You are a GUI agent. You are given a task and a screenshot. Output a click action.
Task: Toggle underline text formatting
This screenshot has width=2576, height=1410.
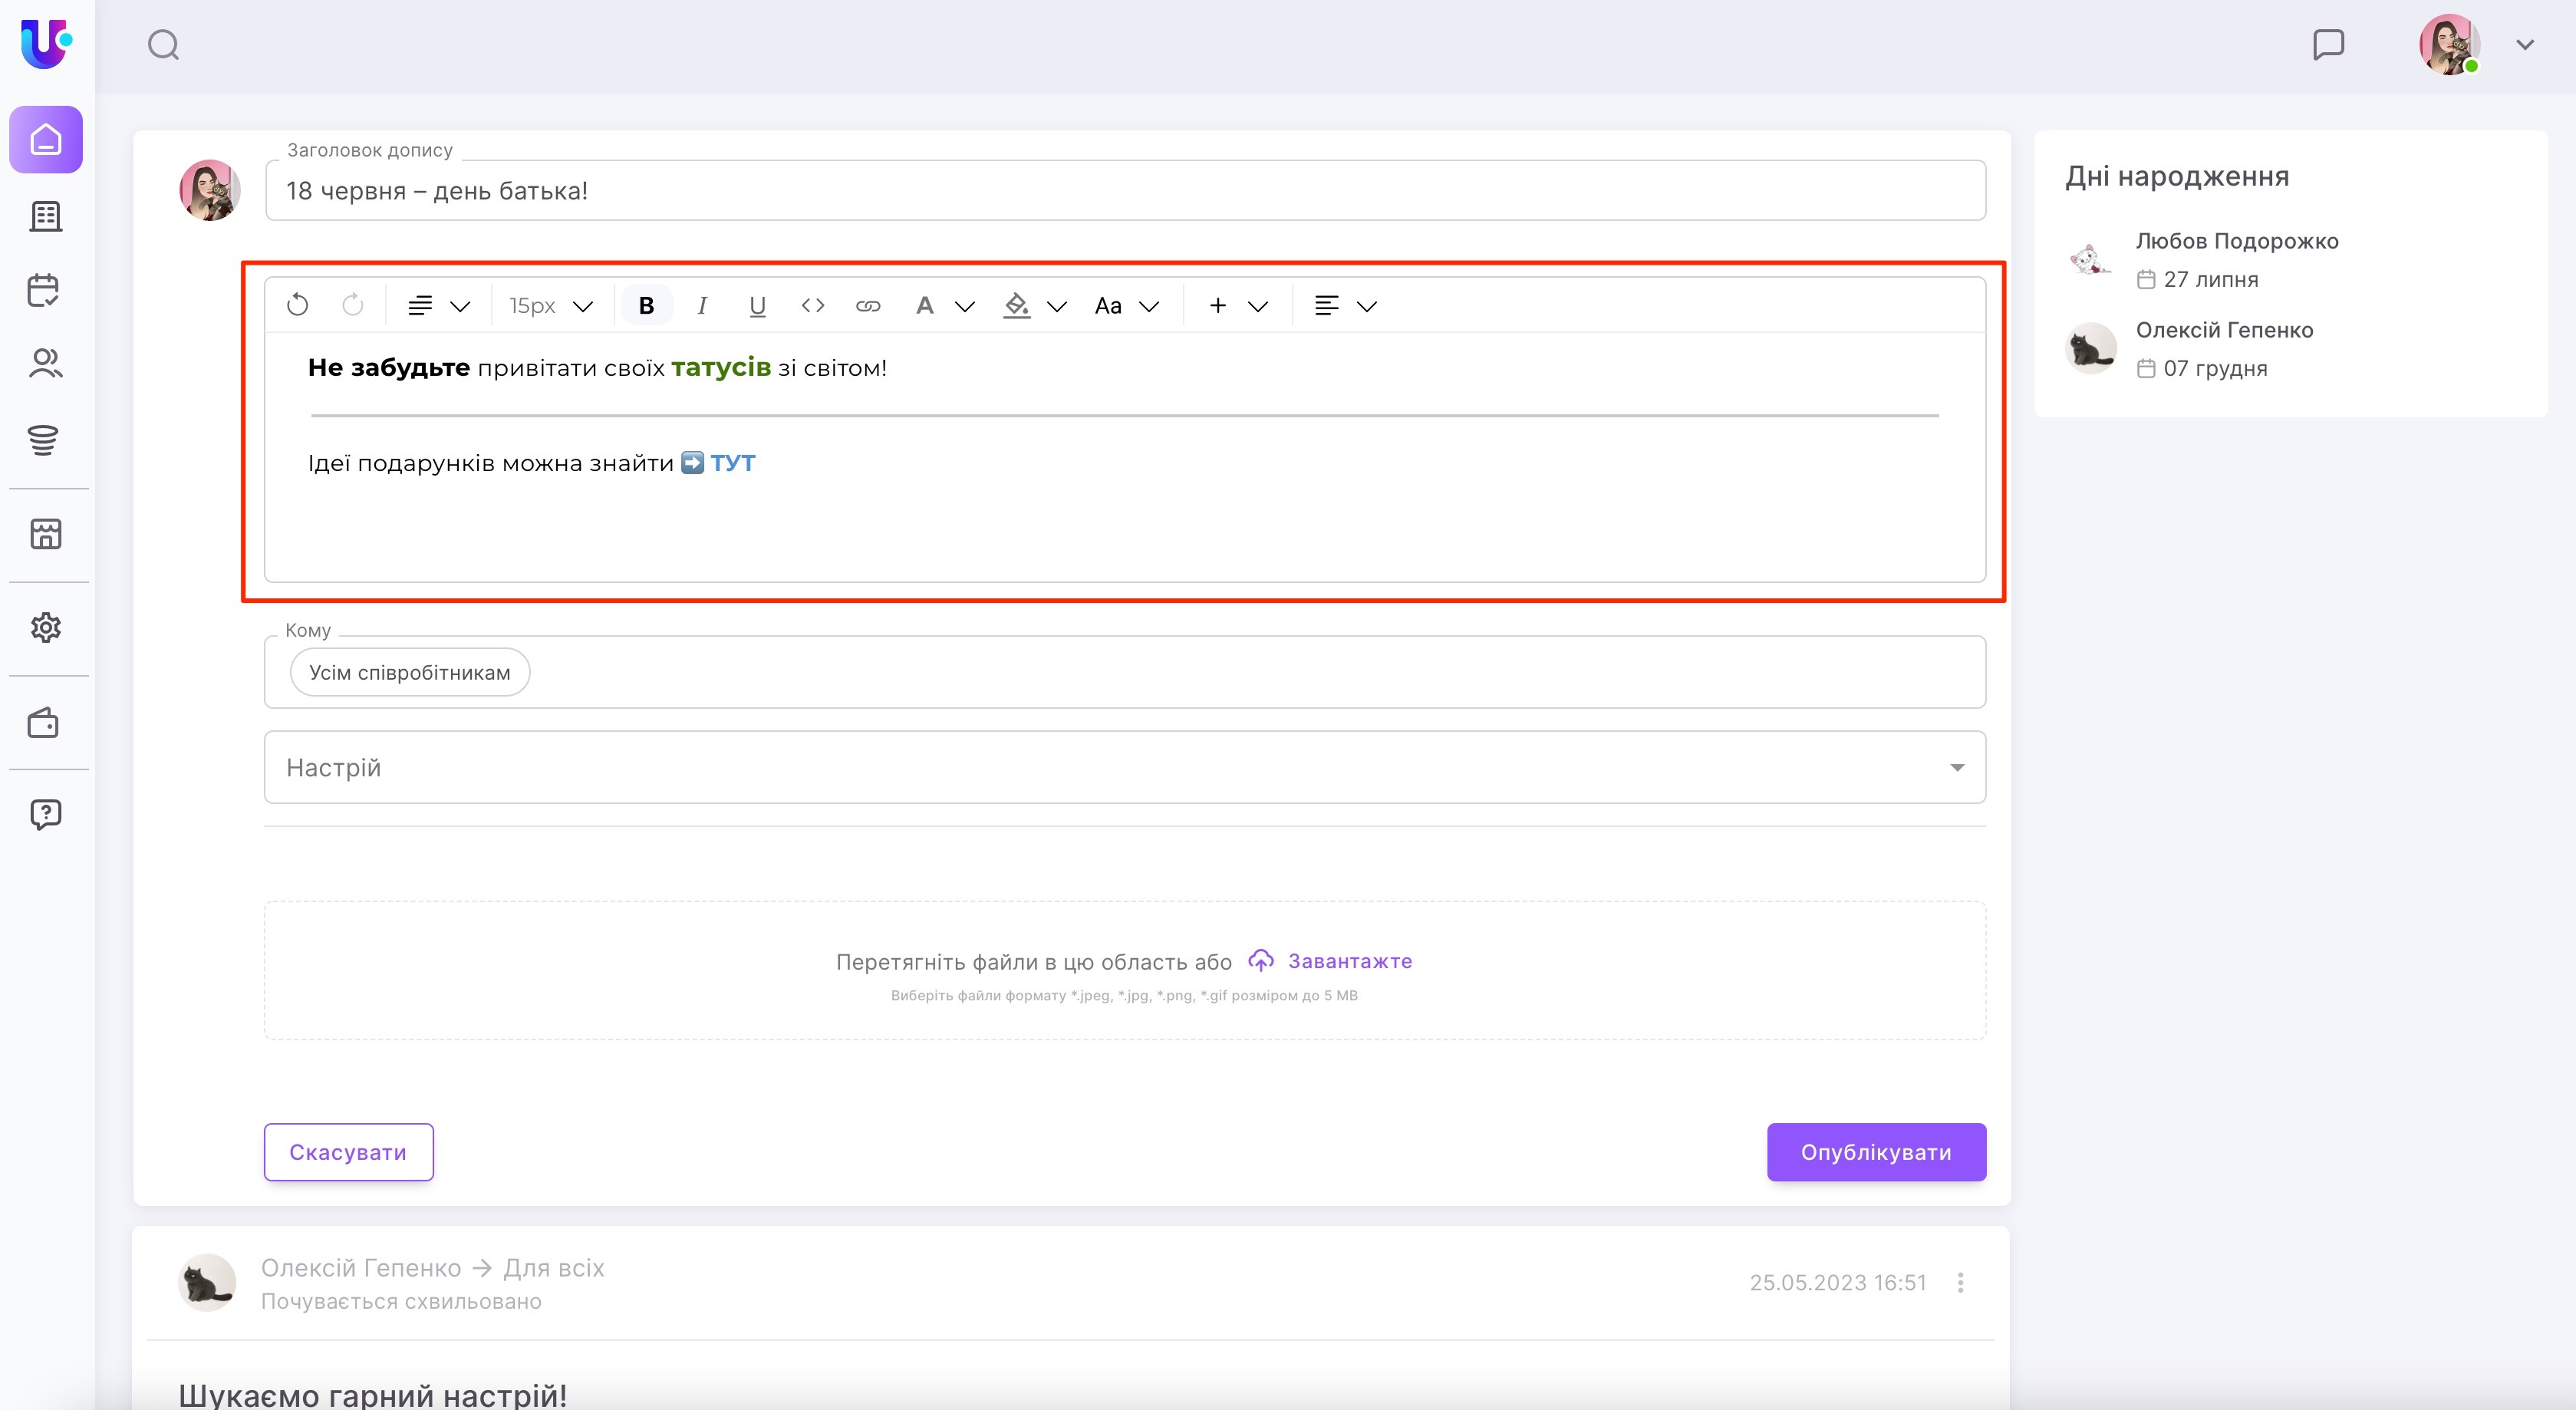[x=757, y=305]
